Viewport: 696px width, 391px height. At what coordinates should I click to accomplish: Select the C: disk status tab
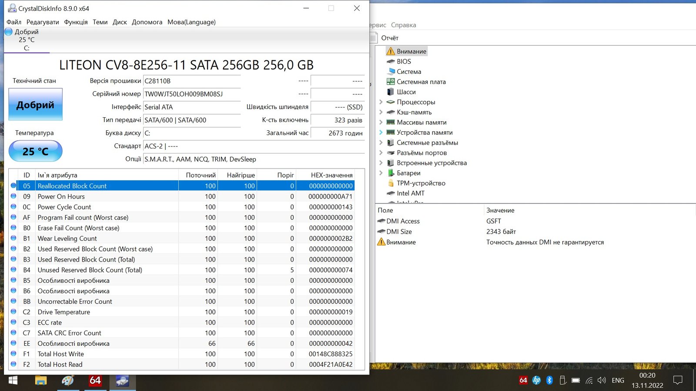[27, 40]
